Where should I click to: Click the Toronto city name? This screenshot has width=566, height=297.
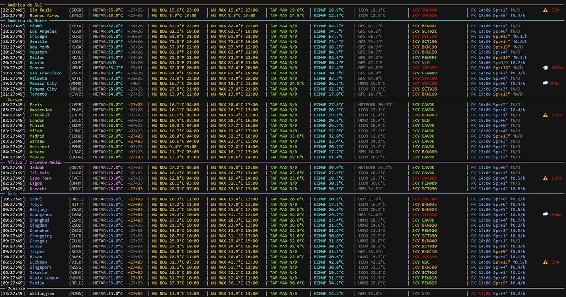pos(38,94)
